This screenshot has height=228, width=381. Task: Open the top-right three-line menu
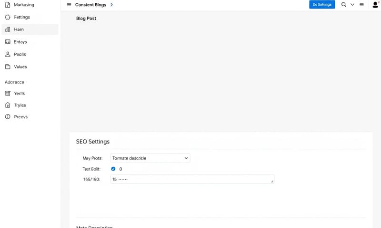(x=361, y=5)
